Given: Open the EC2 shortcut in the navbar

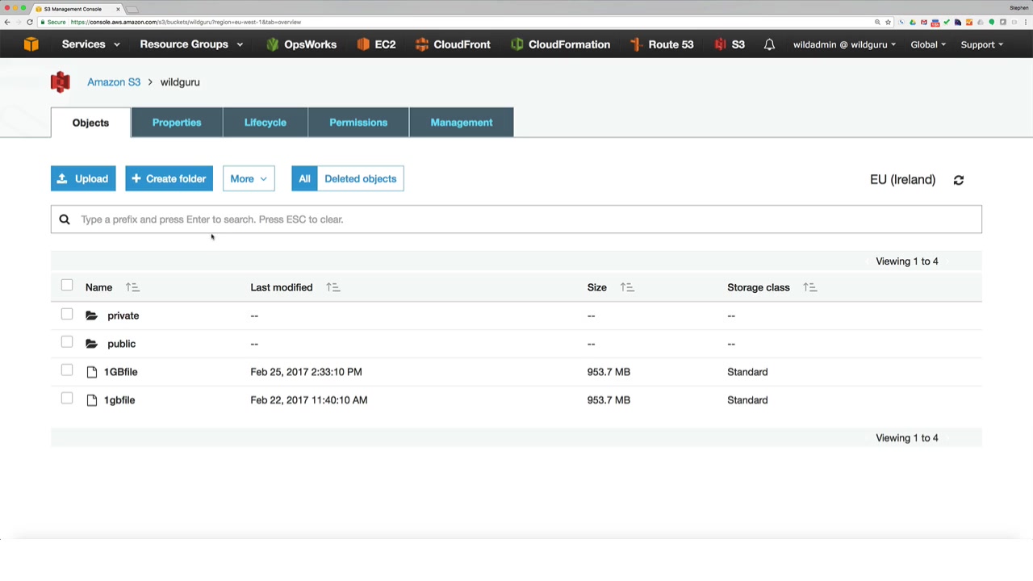Looking at the screenshot, I should click(x=376, y=44).
